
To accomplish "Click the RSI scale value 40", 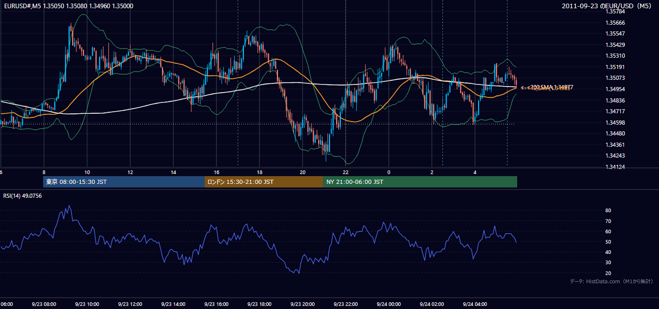I will tap(608, 252).
